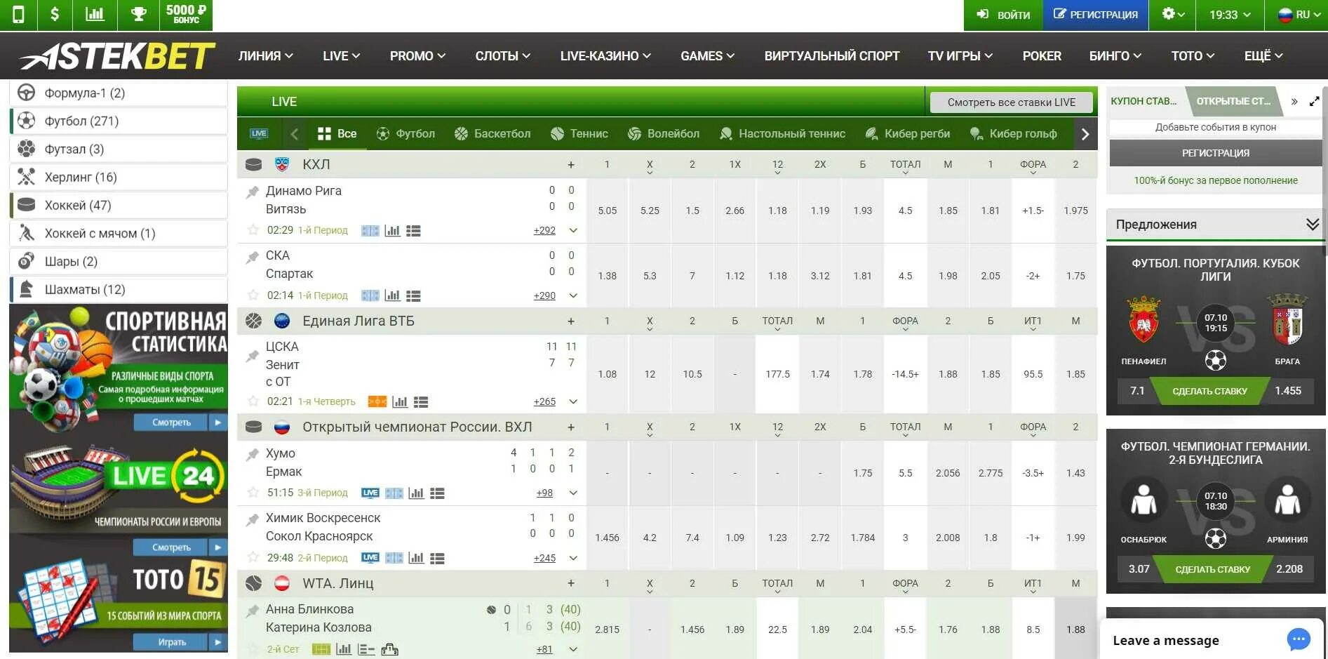
Task: Select odds 5.05 for Динамо Рига win
Action: point(608,211)
